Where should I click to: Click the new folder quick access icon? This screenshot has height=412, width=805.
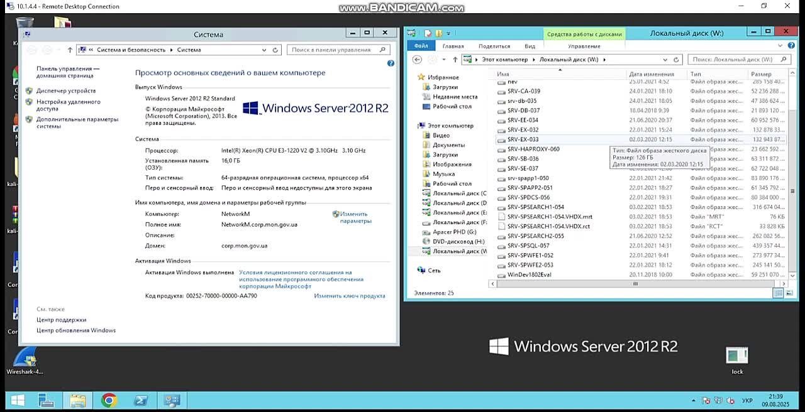pyautogui.click(x=439, y=33)
